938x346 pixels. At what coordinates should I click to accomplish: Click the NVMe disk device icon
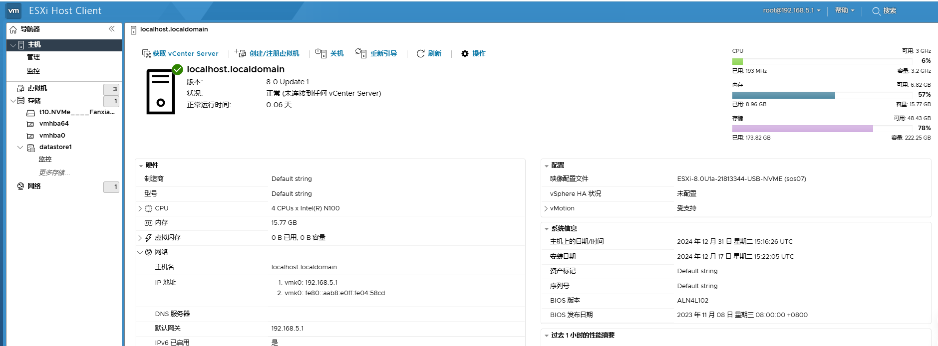click(30, 113)
